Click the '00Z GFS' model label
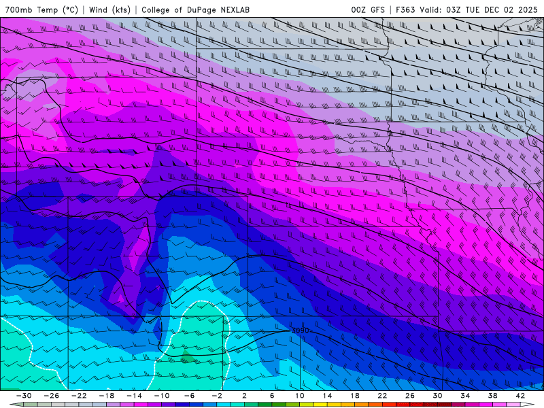 click(x=368, y=10)
